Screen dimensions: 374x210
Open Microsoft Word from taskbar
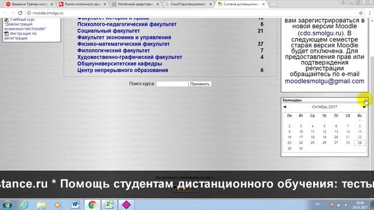click(75, 205)
